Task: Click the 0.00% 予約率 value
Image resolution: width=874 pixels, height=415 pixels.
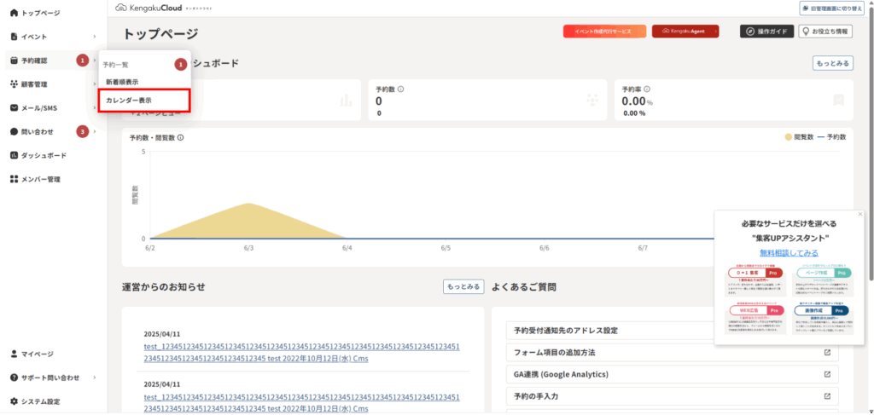Action: coord(637,101)
